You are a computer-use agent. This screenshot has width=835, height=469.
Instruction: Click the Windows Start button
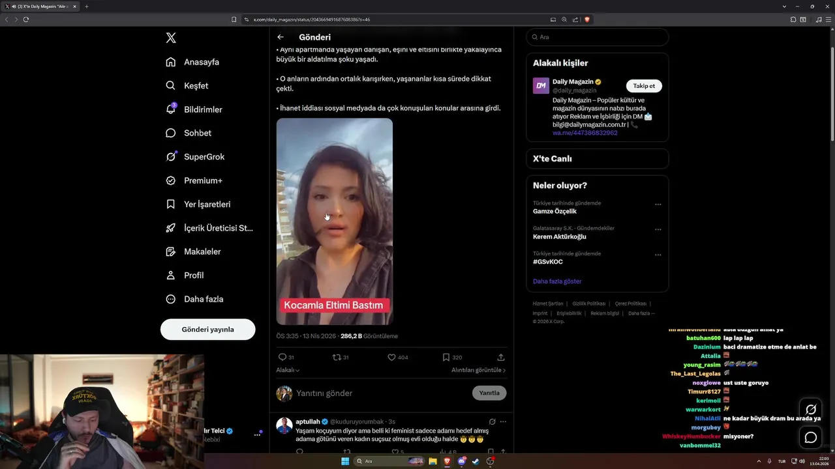345,461
